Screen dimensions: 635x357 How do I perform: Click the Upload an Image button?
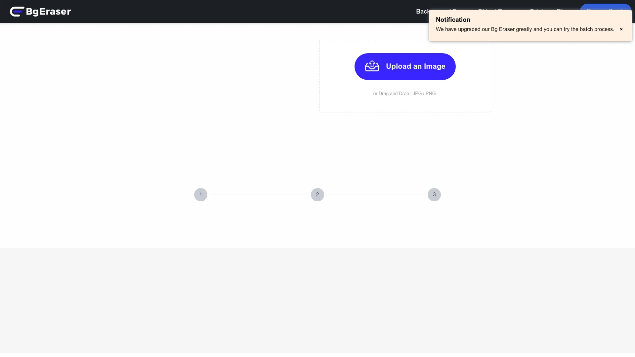click(x=405, y=66)
